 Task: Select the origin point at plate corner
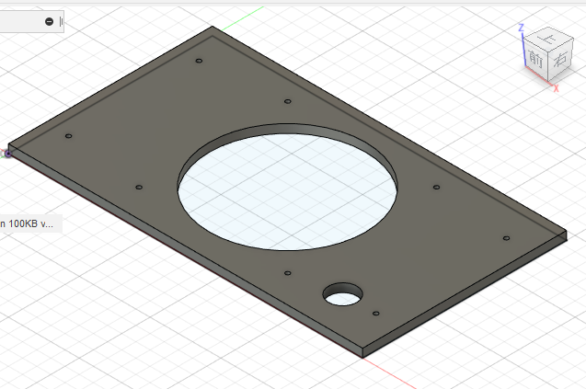[8, 154]
